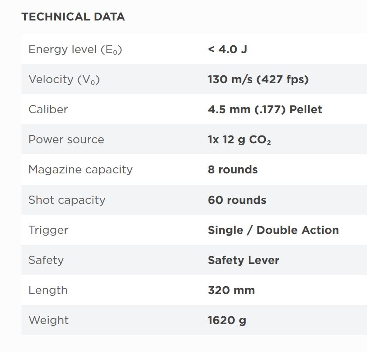This screenshot has width=367, height=352.
Task: Click the Trigger row label
Action: [48, 230]
